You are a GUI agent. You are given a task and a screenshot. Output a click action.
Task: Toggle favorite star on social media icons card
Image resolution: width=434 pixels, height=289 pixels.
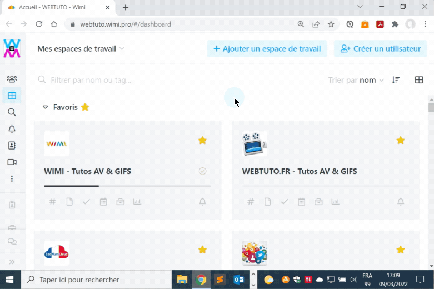[x=401, y=250]
